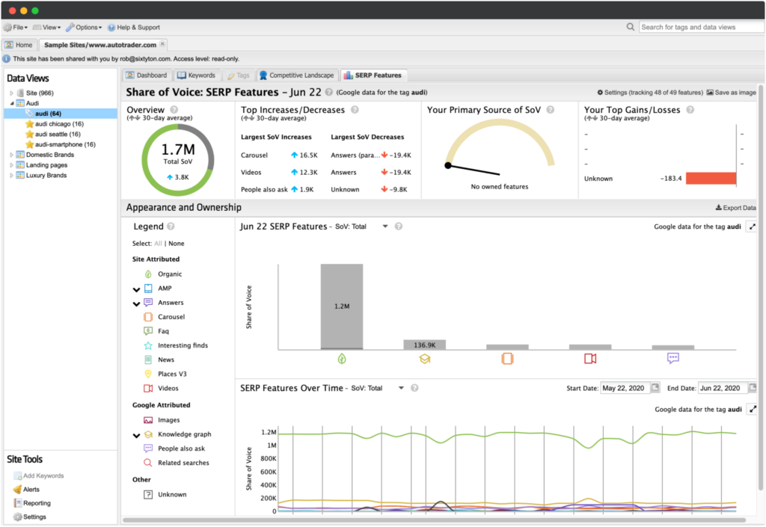Click the carousel icon under bar chart

tap(507, 359)
